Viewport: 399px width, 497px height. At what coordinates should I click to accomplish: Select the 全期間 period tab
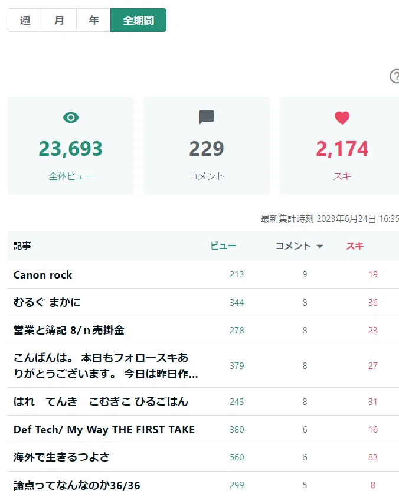coord(139,20)
